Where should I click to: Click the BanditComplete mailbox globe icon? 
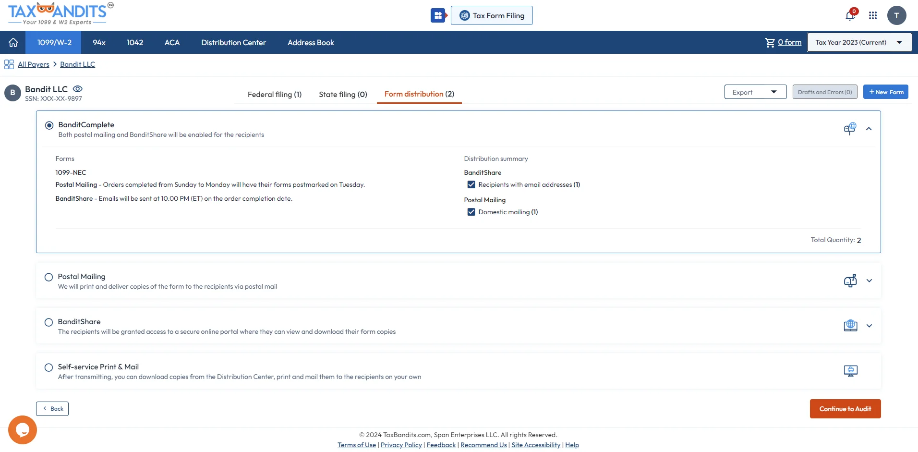(x=850, y=128)
